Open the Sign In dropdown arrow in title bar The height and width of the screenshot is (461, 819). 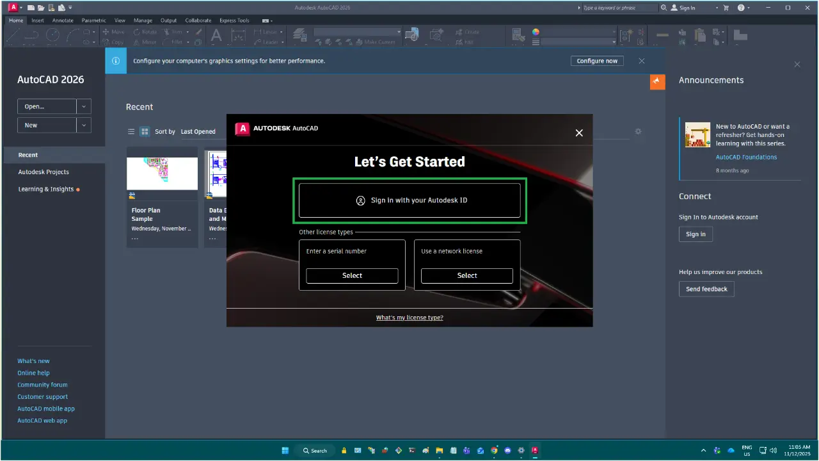pos(717,8)
